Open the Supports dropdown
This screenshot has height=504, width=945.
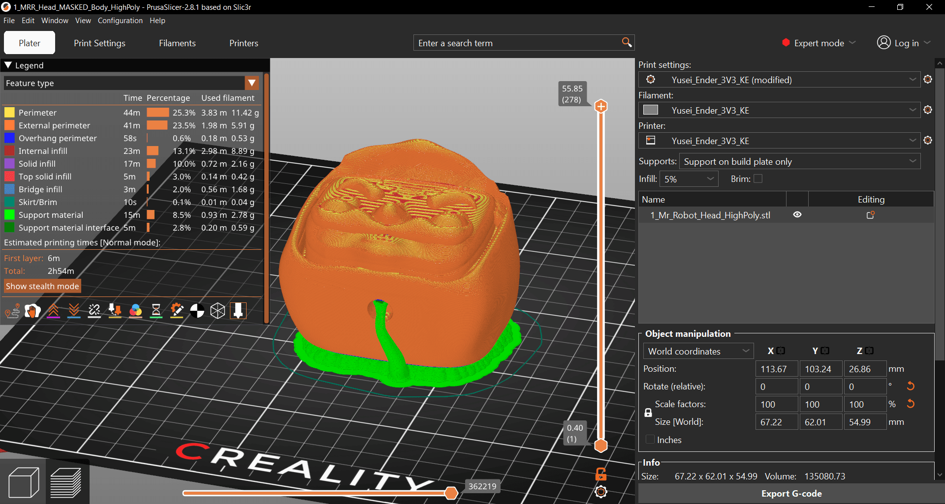(800, 161)
